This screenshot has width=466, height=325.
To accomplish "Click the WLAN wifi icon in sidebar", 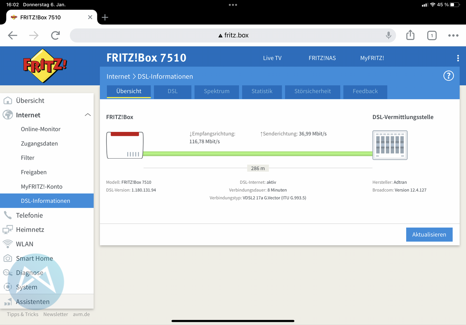I will click(x=7, y=244).
